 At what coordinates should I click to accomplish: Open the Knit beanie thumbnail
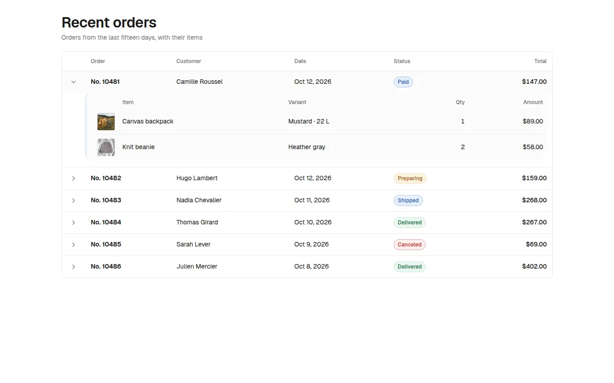(106, 147)
